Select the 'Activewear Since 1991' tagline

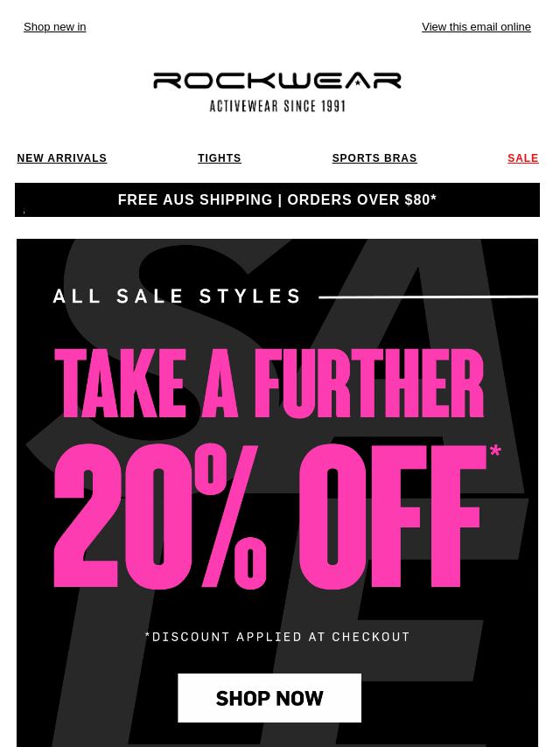(x=277, y=106)
